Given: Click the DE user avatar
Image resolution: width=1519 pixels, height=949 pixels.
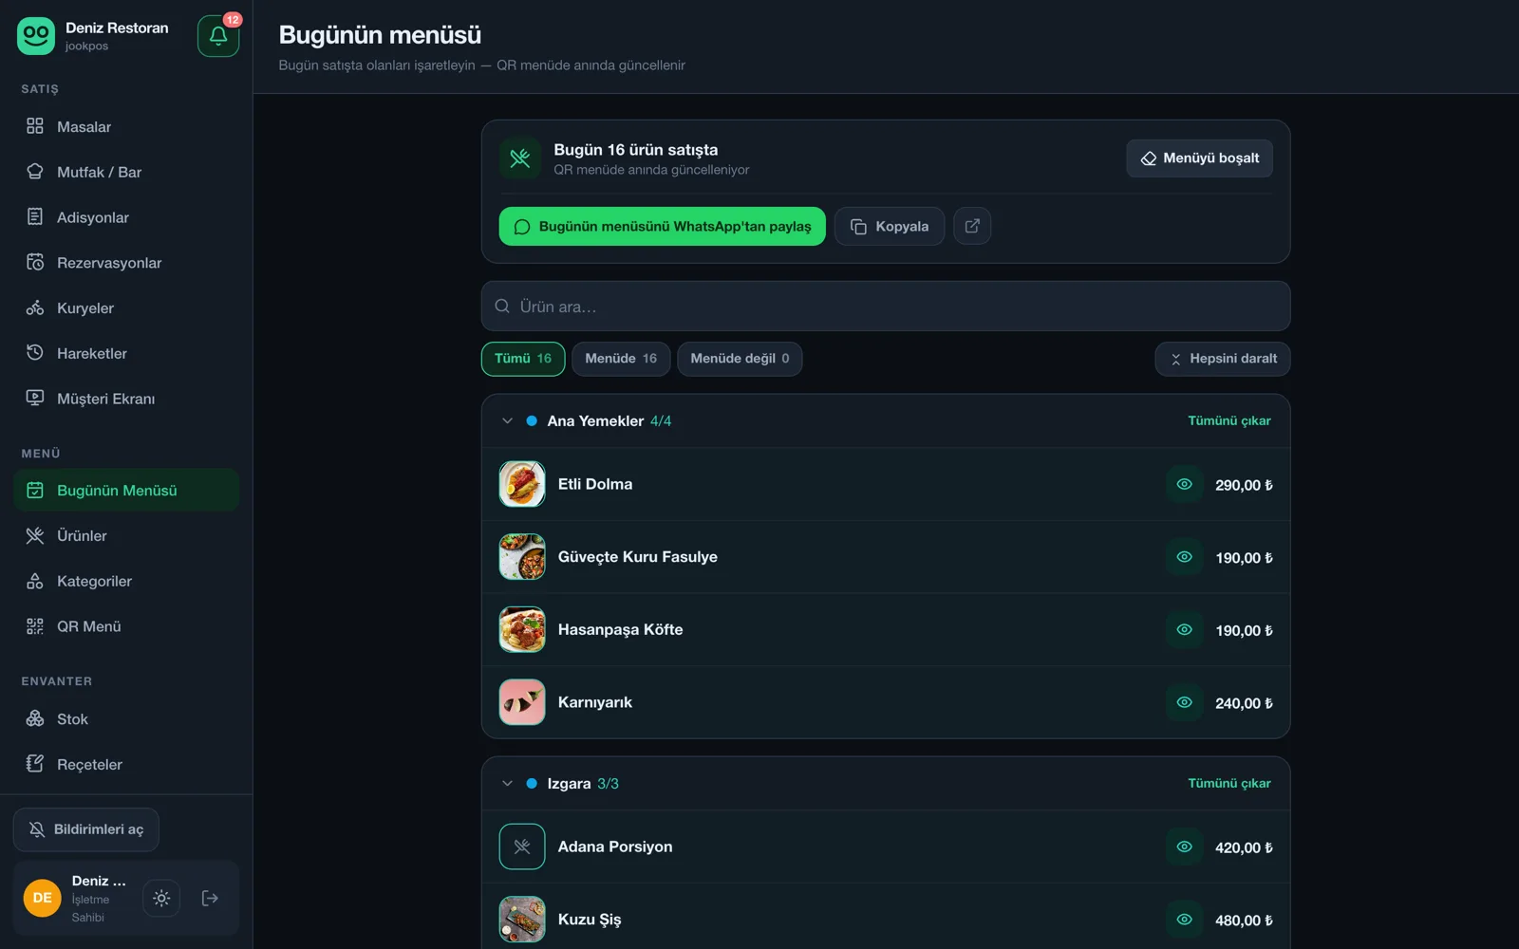Looking at the screenshot, I should click(43, 898).
